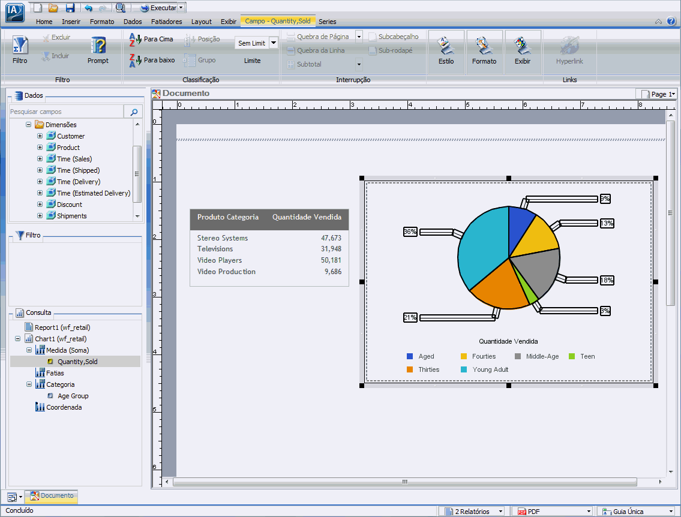Sort descending with Para baixo

point(152,61)
